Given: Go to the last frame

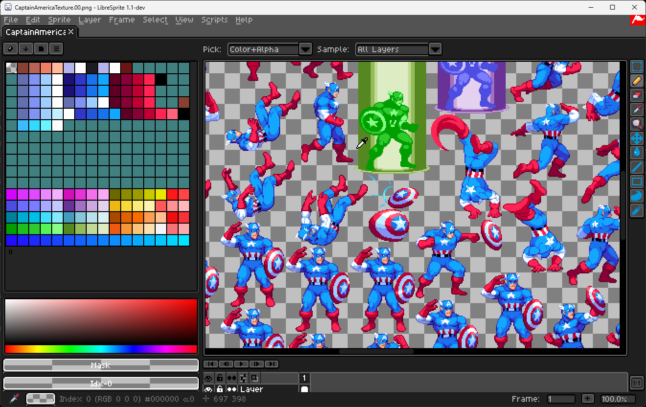Looking at the screenshot, I should (272, 364).
